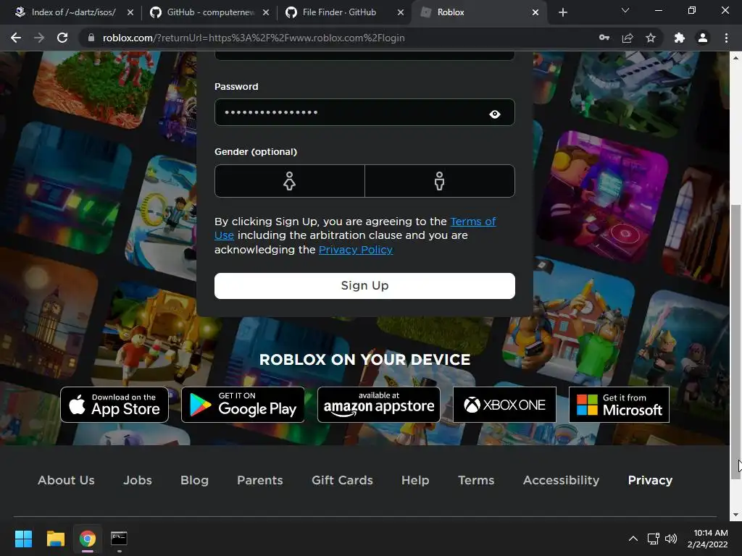The image size is (742, 556).
Task: View site information lock icon
Action: (x=91, y=38)
